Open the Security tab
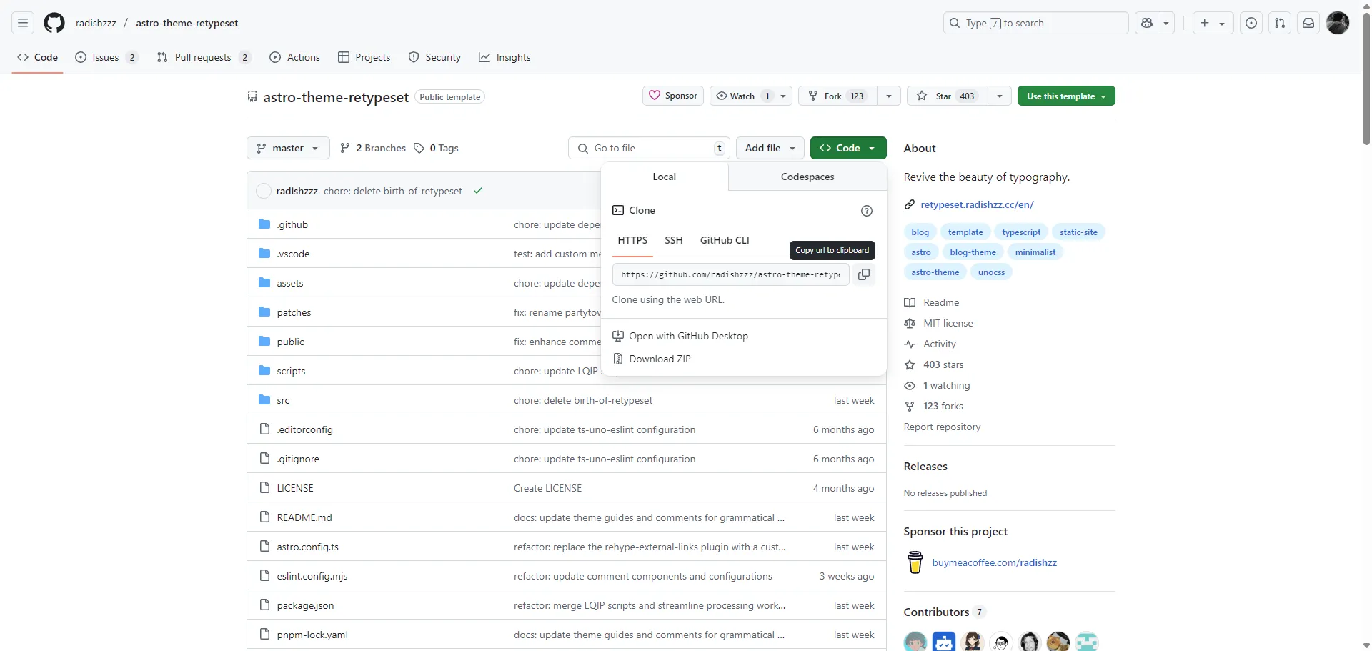This screenshot has width=1372, height=651. coord(434,57)
